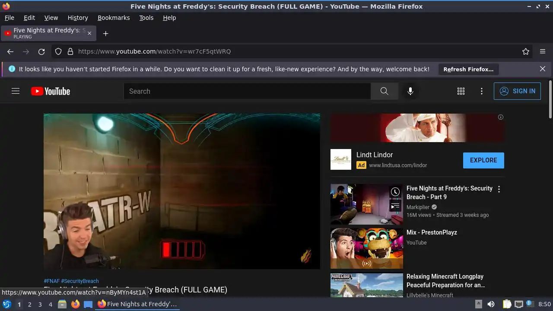553x311 pixels.
Task: Open Relaxing Minecraft Longplay thumbnail
Action: pyautogui.click(x=367, y=286)
